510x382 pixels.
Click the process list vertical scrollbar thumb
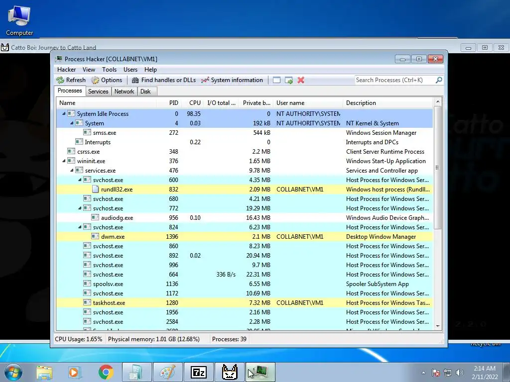click(437, 168)
